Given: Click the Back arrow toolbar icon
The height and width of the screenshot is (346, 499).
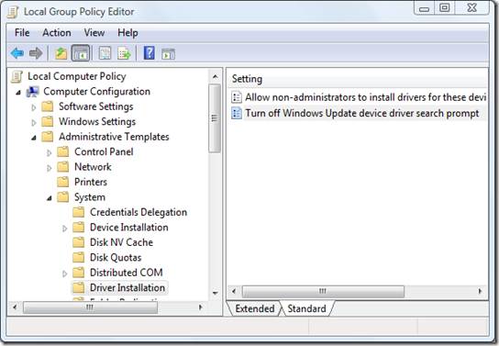Looking at the screenshot, I should (17, 53).
